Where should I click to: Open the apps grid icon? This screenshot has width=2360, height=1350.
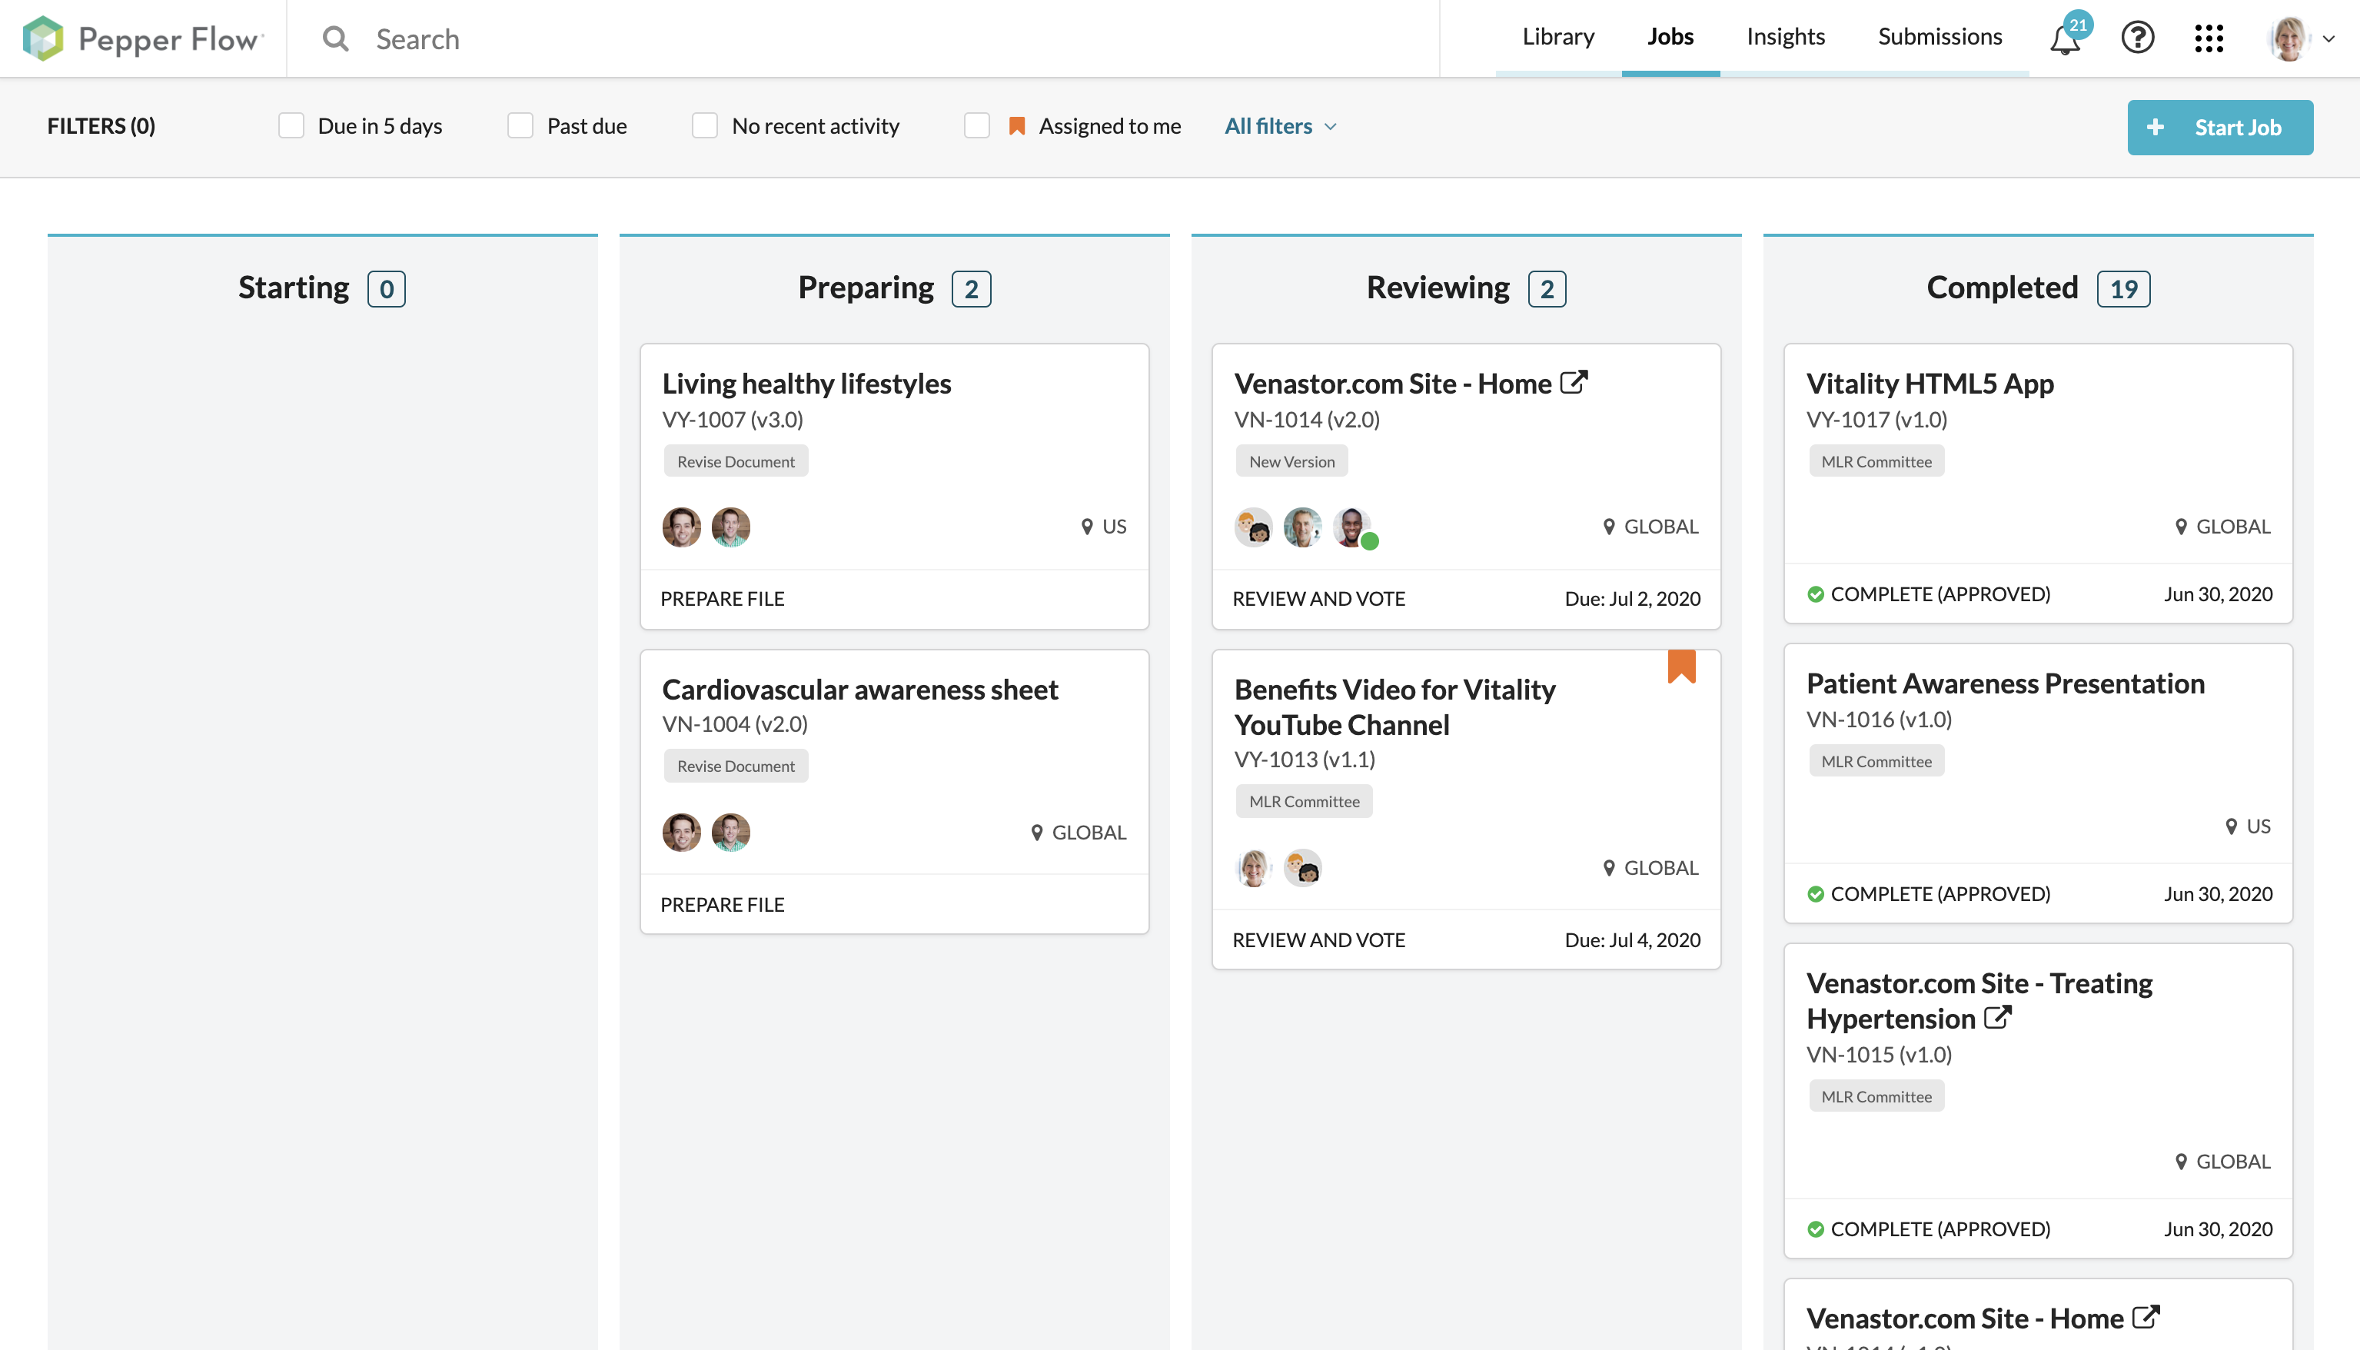[2209, 38]
